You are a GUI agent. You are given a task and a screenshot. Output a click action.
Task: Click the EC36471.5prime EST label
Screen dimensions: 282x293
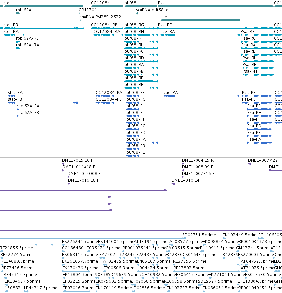pos(103,248)
